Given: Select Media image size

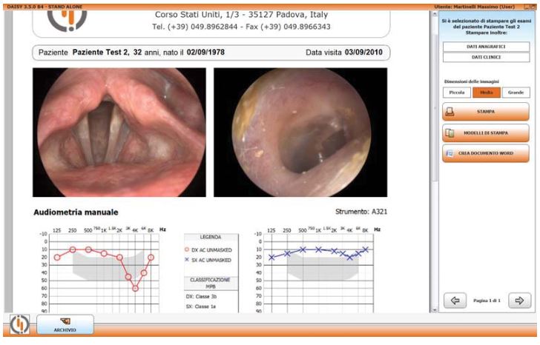Looking at the screenshot, I should [486, 93].
